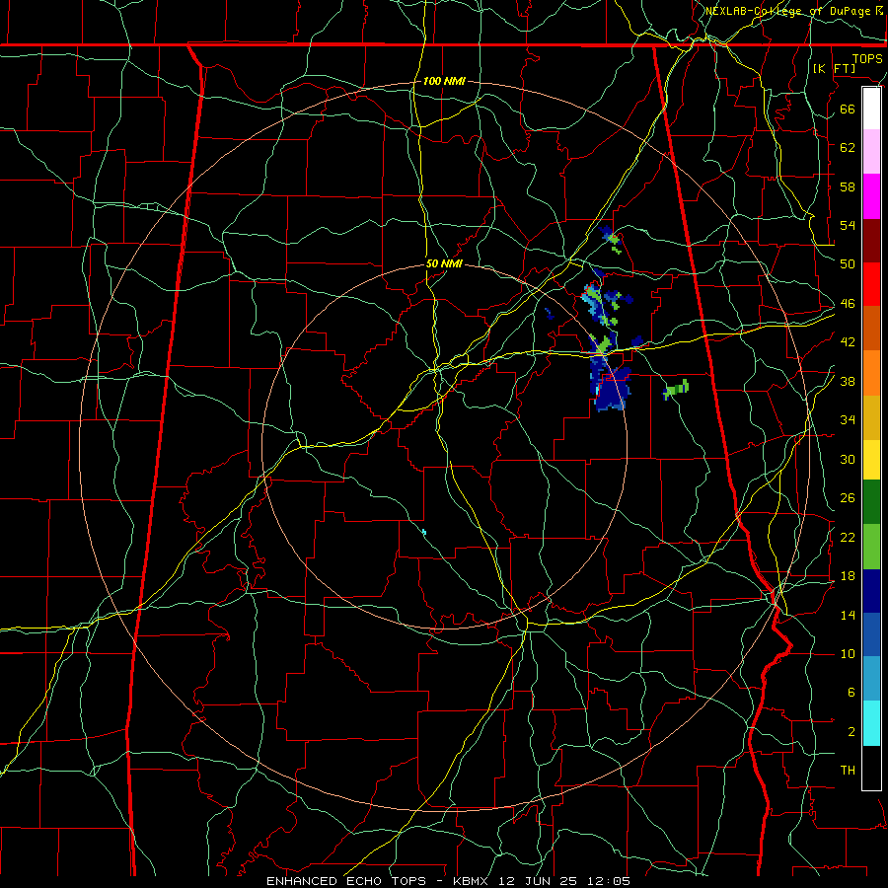Click the "38" legend value
Viewport: 888px width, 888px height.
[848, 382]
